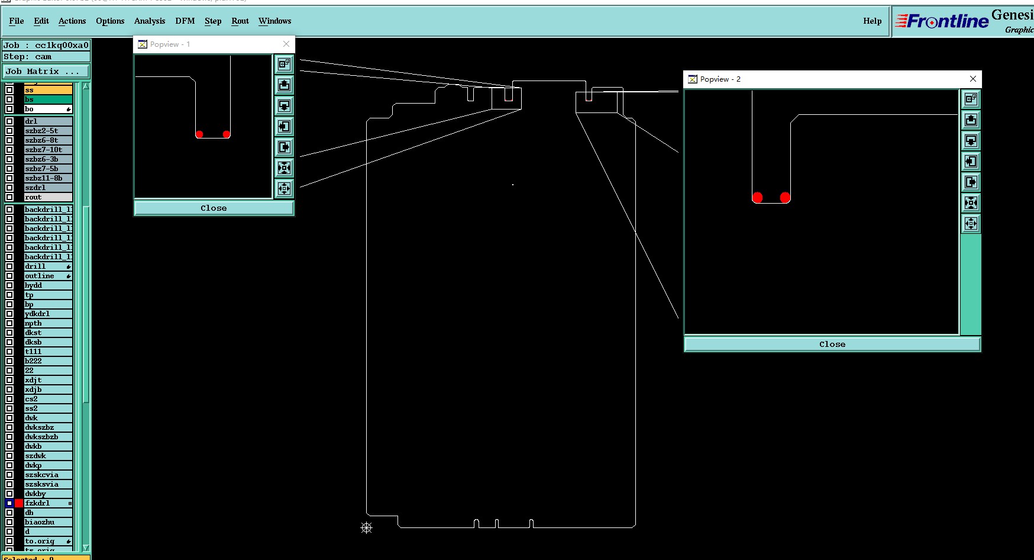
Task: Toggle display of the ss layer
Action: pos(9,90)
